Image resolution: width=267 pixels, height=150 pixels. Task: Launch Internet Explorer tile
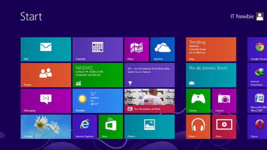pyautogui.click(x=85, y=127)
